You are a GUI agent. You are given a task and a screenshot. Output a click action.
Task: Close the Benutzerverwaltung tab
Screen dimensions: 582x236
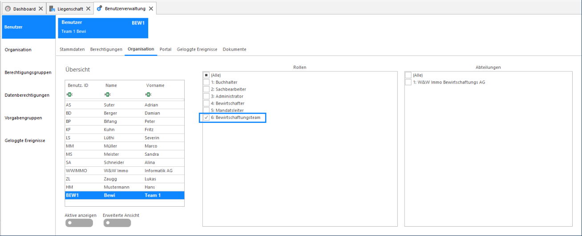pos(151,9)
